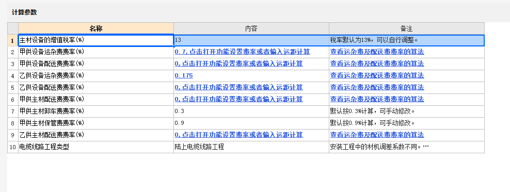Select the 主材设备的增值税率(%) name cell
The image size is (510, 192).
(x=96, y=40)
